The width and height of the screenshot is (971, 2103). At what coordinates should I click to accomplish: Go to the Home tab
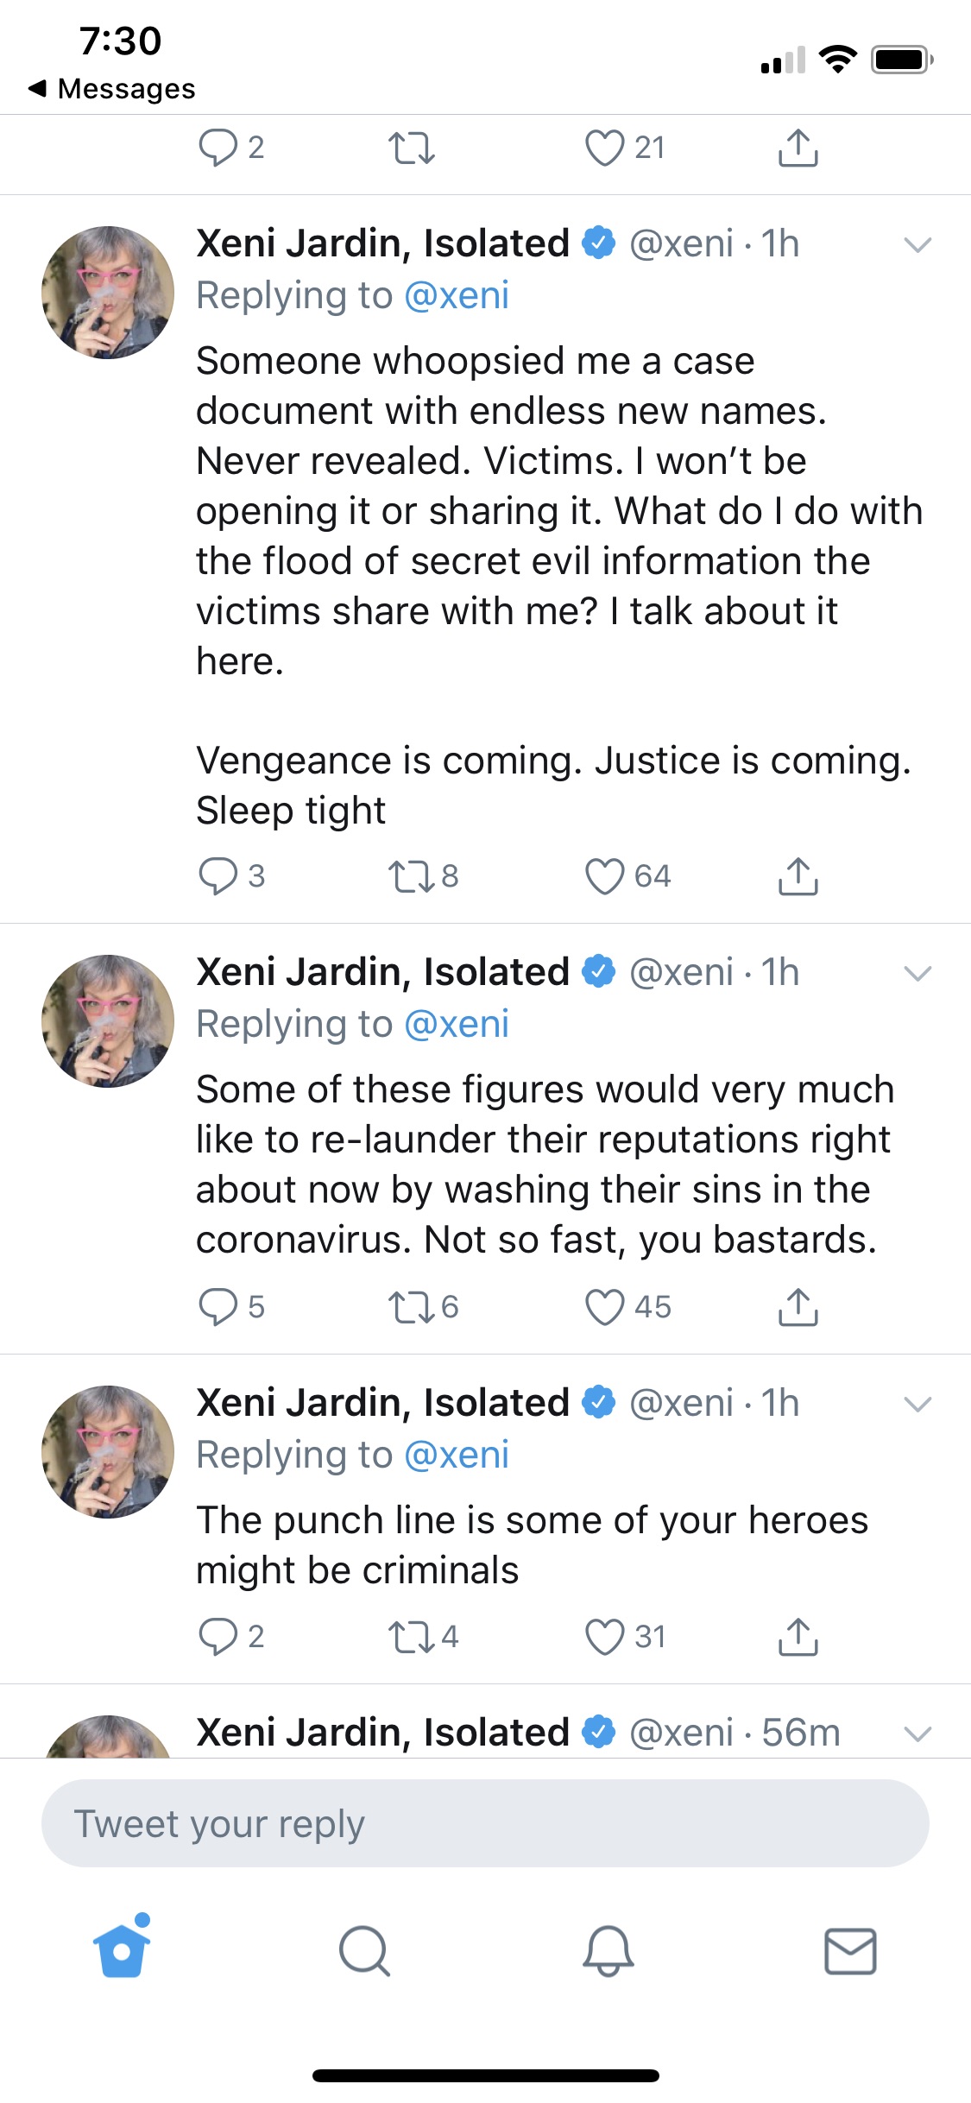[122, 1950]
